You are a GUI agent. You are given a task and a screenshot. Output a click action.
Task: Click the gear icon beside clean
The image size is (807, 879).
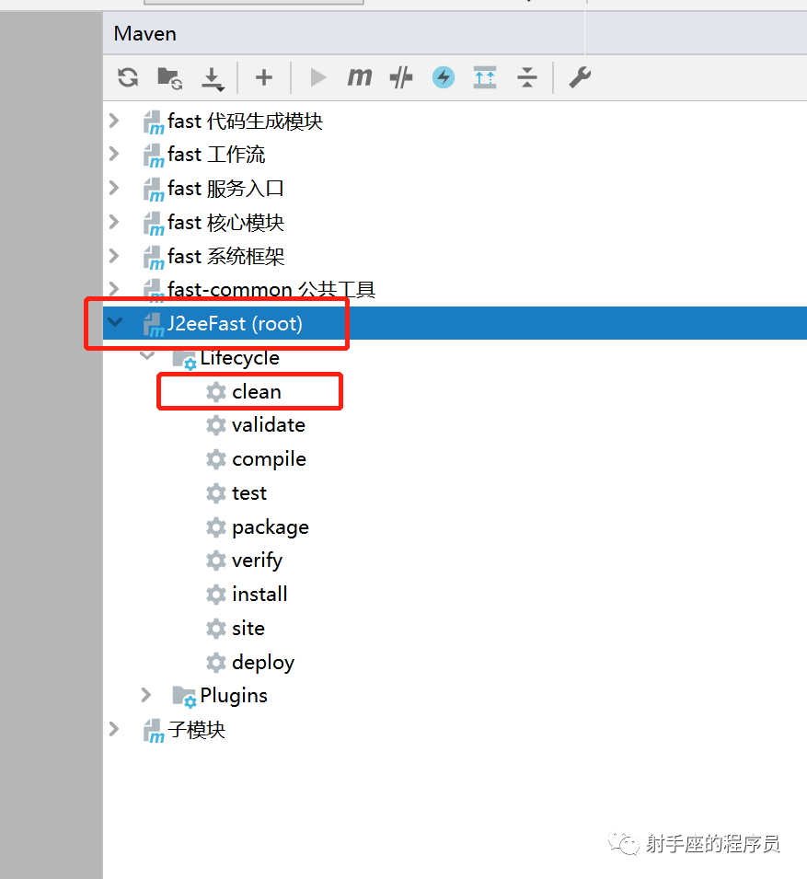tap(215, 392)
